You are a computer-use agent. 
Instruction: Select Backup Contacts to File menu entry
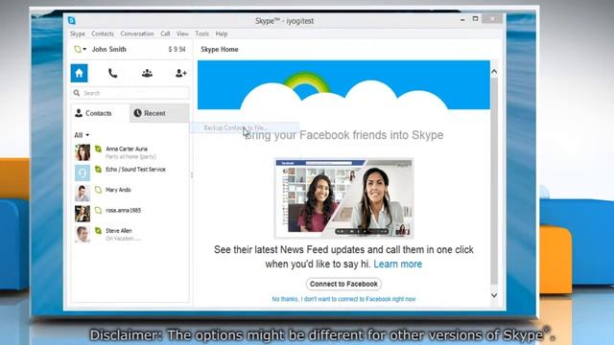click(245, 127)
